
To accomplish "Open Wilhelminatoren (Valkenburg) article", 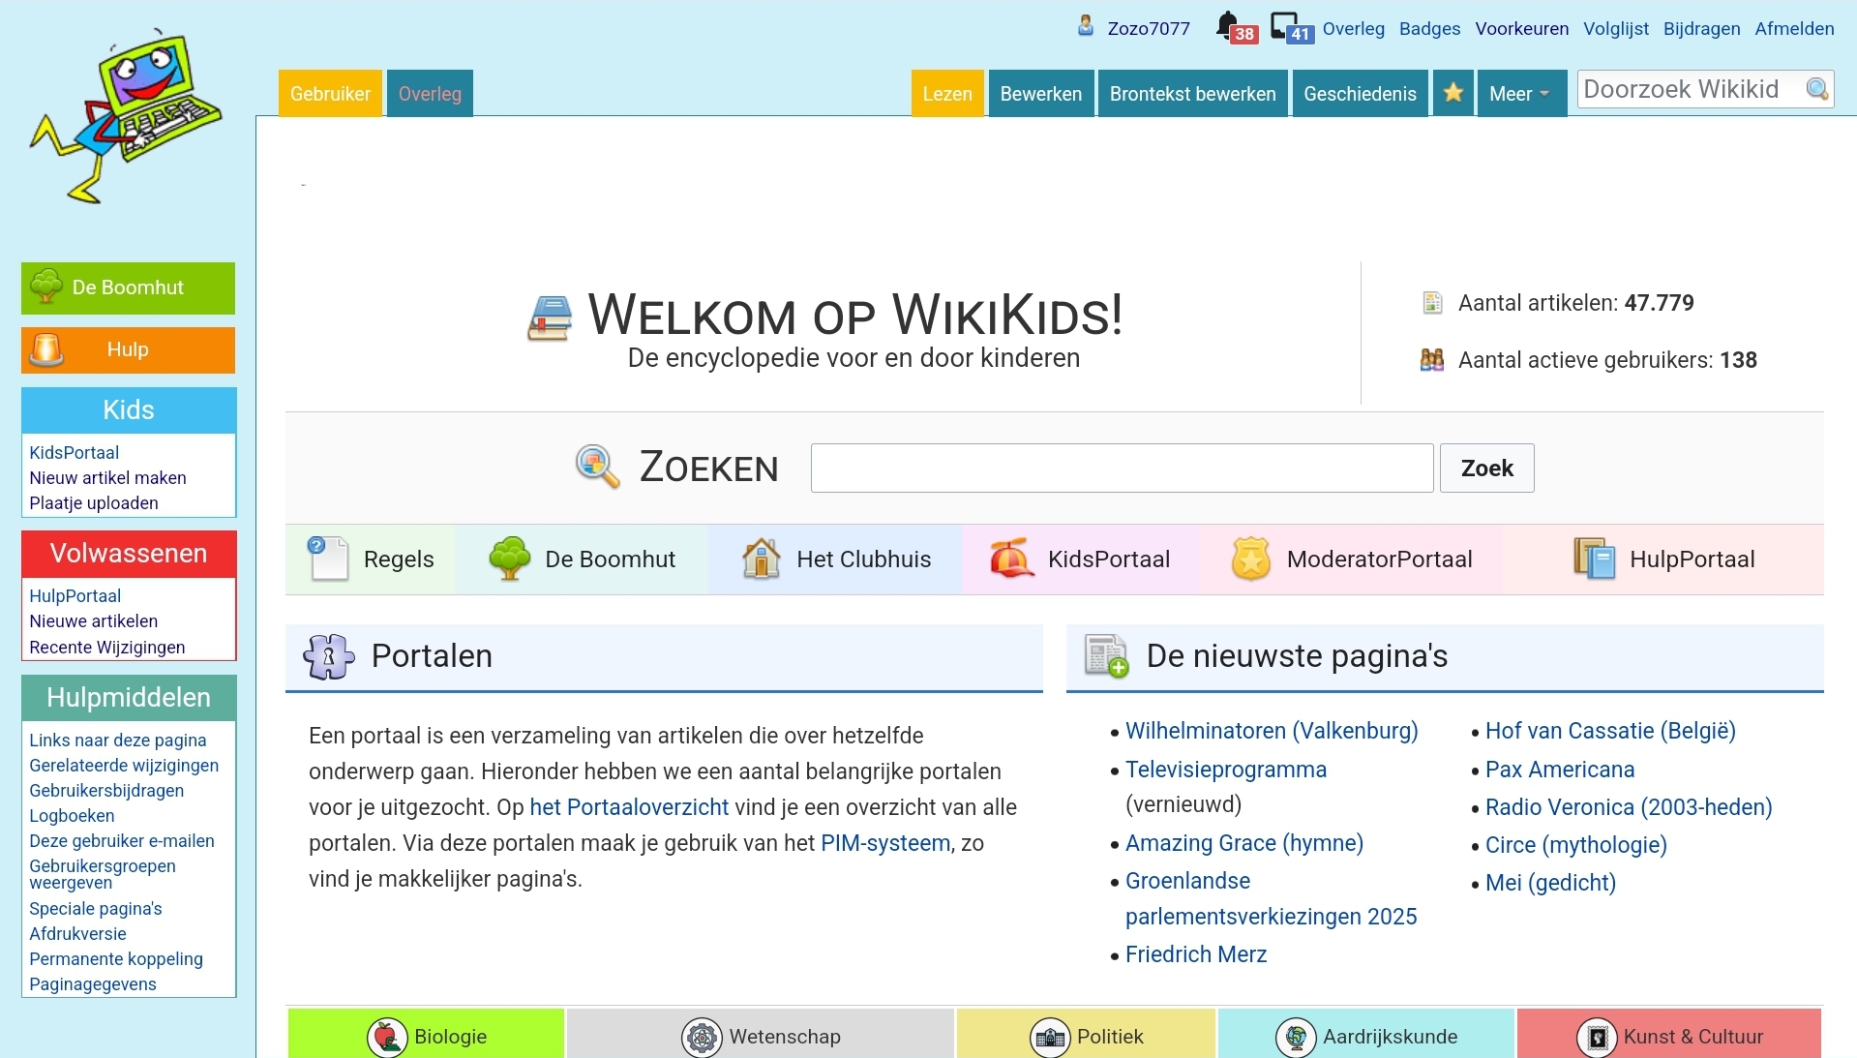I will pos(1272,731).
